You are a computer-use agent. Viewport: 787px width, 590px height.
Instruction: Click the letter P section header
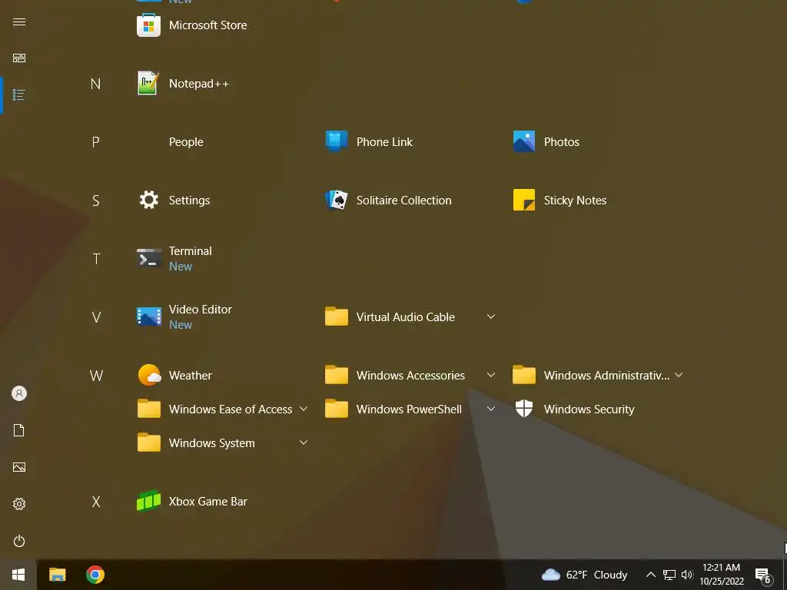pyautogui.click(x=95, y=142)
